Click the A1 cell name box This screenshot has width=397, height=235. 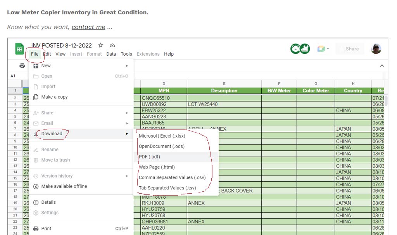pyautogui.click(x=13, y=76)
